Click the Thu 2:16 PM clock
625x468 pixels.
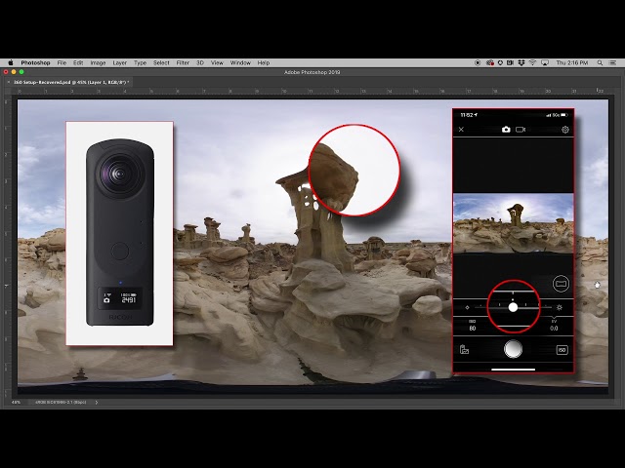click(572, 62)
